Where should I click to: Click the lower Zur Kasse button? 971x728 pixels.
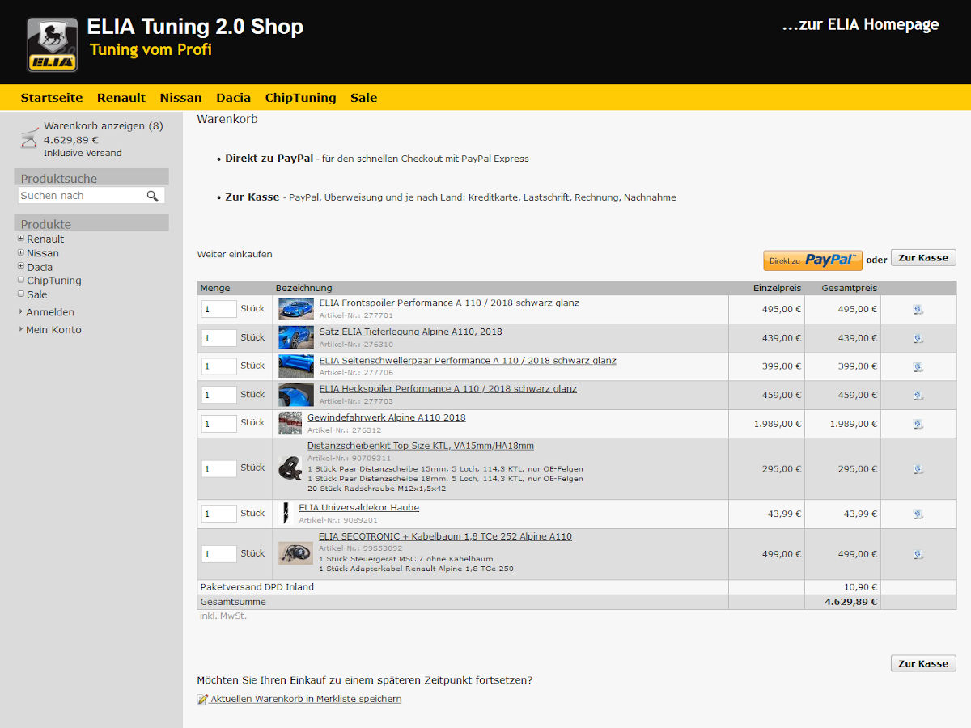point(923,663)
